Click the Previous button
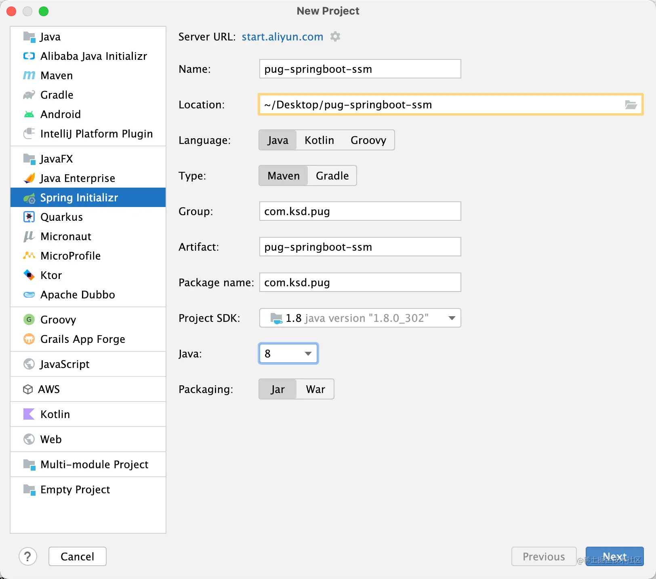Screen dimensions: 656x579 (x=544, y=557)
